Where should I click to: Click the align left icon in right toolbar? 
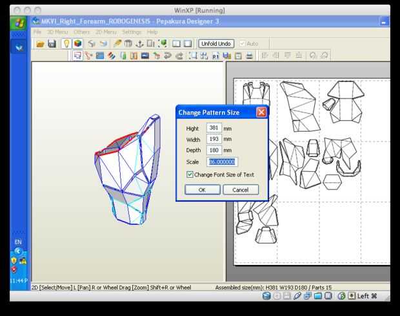265,56
